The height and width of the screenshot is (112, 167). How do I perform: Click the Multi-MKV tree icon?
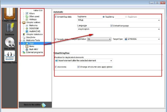tap(27, 49)
